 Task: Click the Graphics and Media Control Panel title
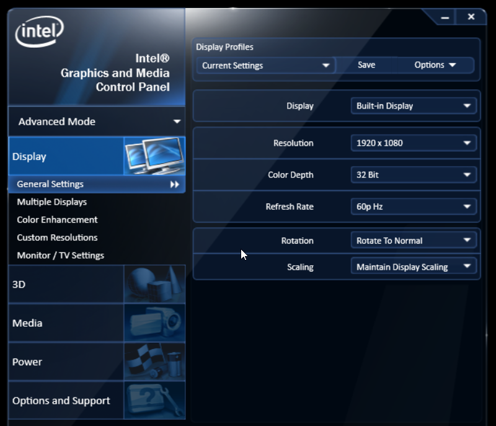point(115,73)
